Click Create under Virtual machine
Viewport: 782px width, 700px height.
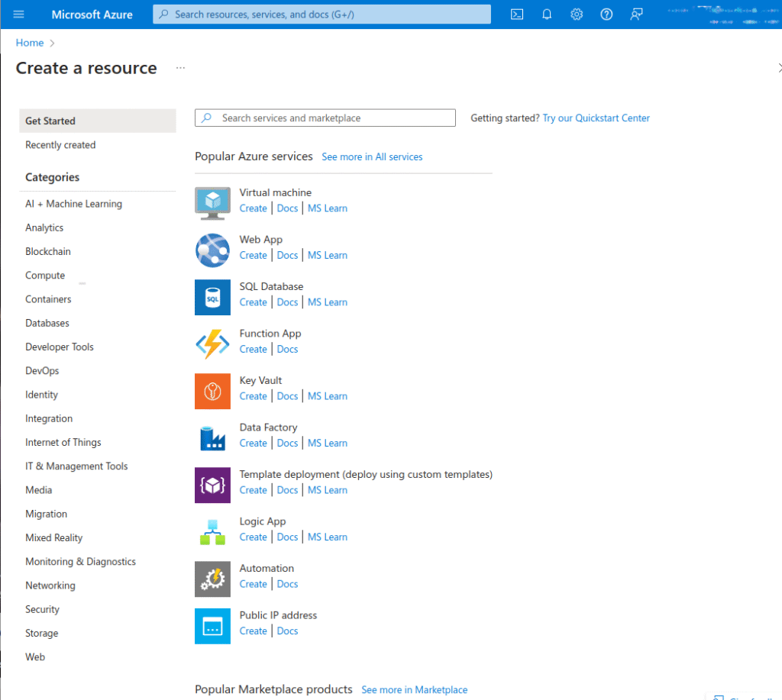(x=254, y=208)
